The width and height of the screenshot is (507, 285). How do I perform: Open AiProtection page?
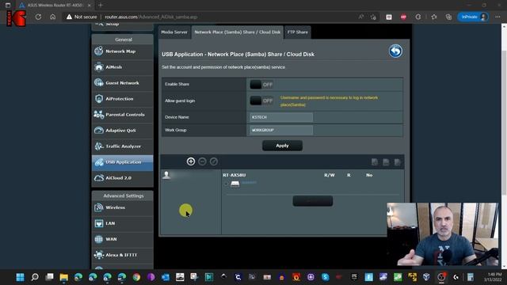click(x=122, y=99)
